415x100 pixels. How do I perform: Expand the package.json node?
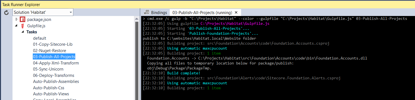[x=17, y=19]
